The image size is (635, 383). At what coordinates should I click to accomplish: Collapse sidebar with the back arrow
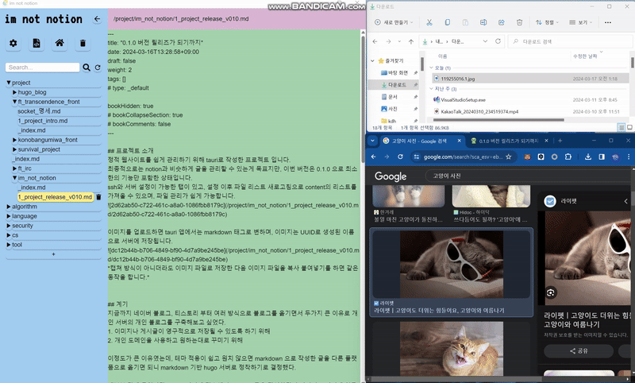[98, 19]
